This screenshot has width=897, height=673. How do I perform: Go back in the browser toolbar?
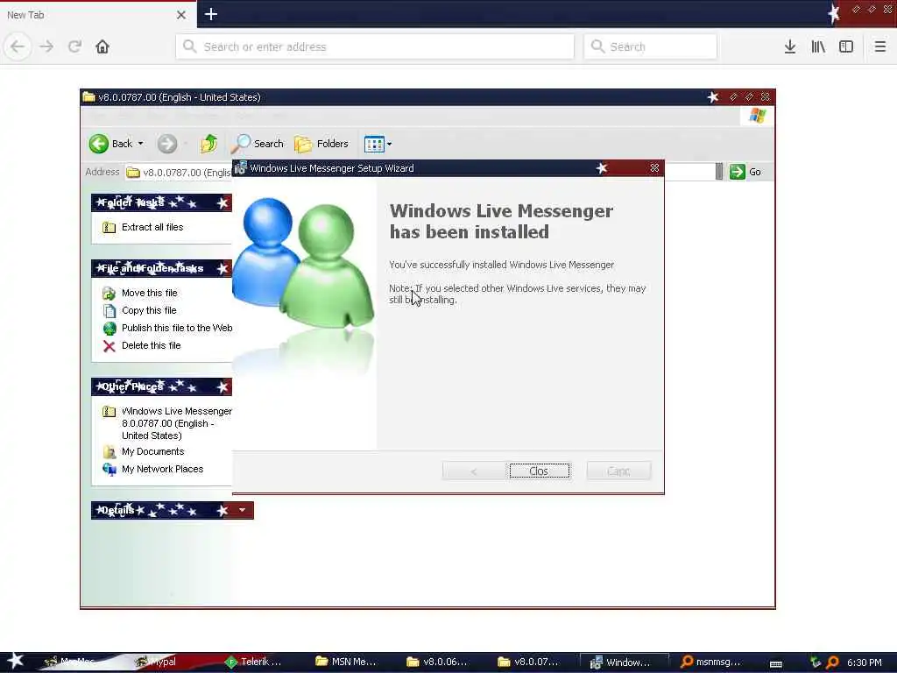[18, 46]
